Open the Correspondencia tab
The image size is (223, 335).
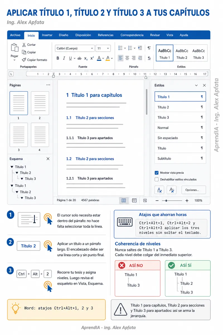(x=132, y=35)
